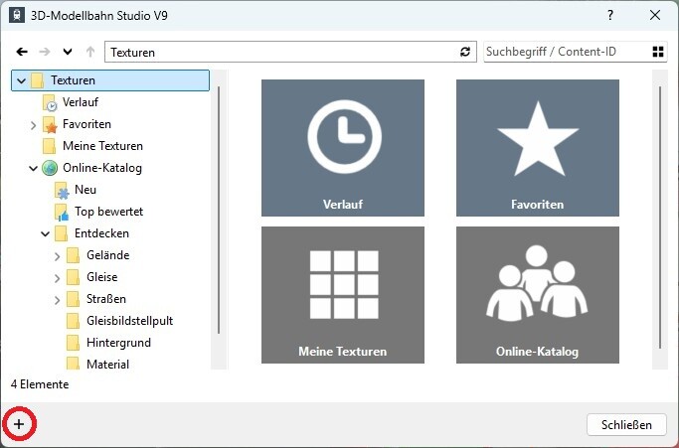Select Material folder in the tree

click(x=107, y=365)
